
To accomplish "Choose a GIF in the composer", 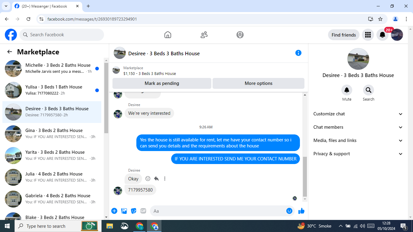I will [x=143, y=211].
